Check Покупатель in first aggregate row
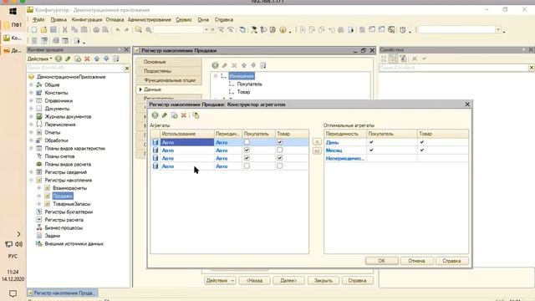 point(247,142)
